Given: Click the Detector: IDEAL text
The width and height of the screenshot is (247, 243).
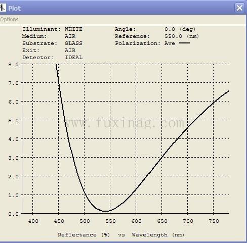Looking at the screenshot, I should click(52, 58).
